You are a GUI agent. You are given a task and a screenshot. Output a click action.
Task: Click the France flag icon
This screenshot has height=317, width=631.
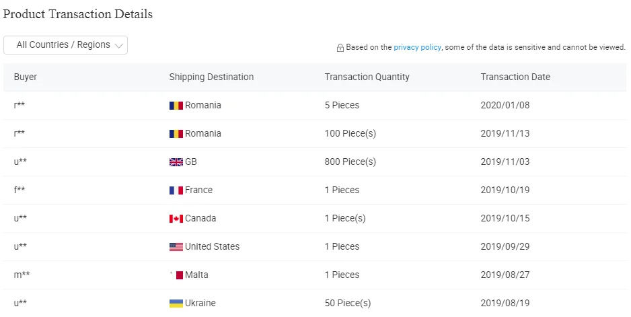[176, 190]
